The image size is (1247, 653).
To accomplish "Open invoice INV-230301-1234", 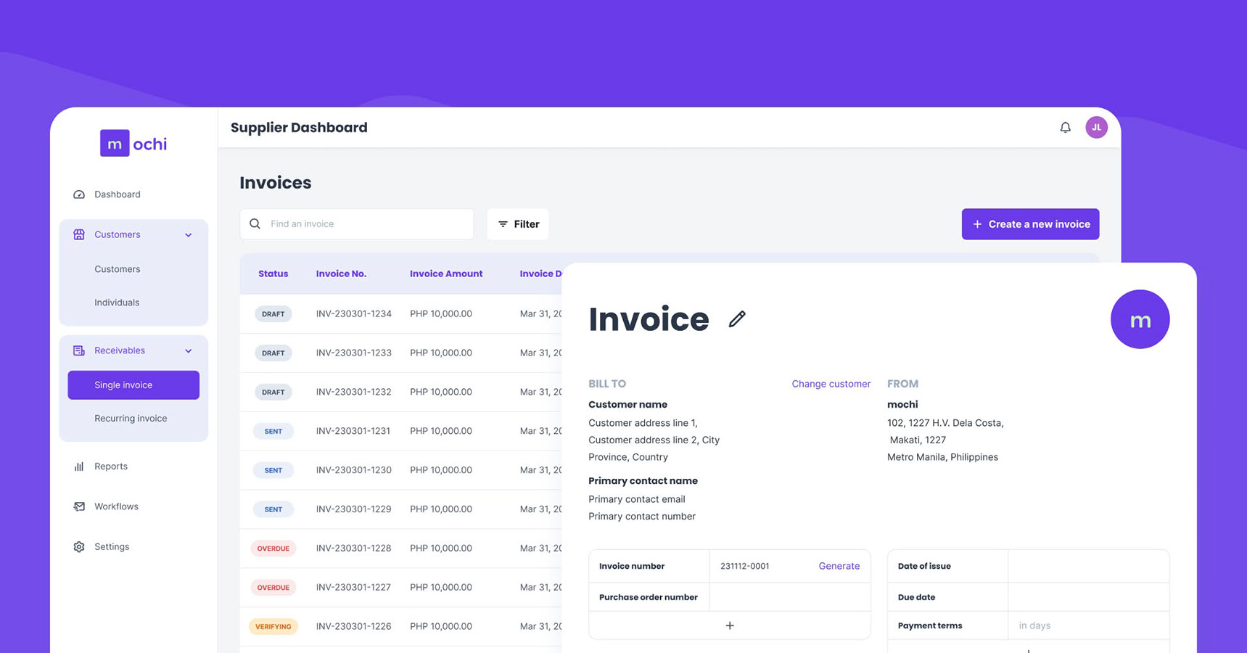I will coord(353,314).
